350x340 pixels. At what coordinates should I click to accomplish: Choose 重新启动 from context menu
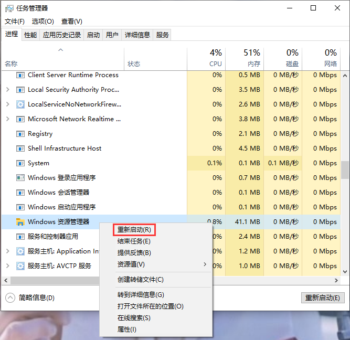tap(134, 230)
